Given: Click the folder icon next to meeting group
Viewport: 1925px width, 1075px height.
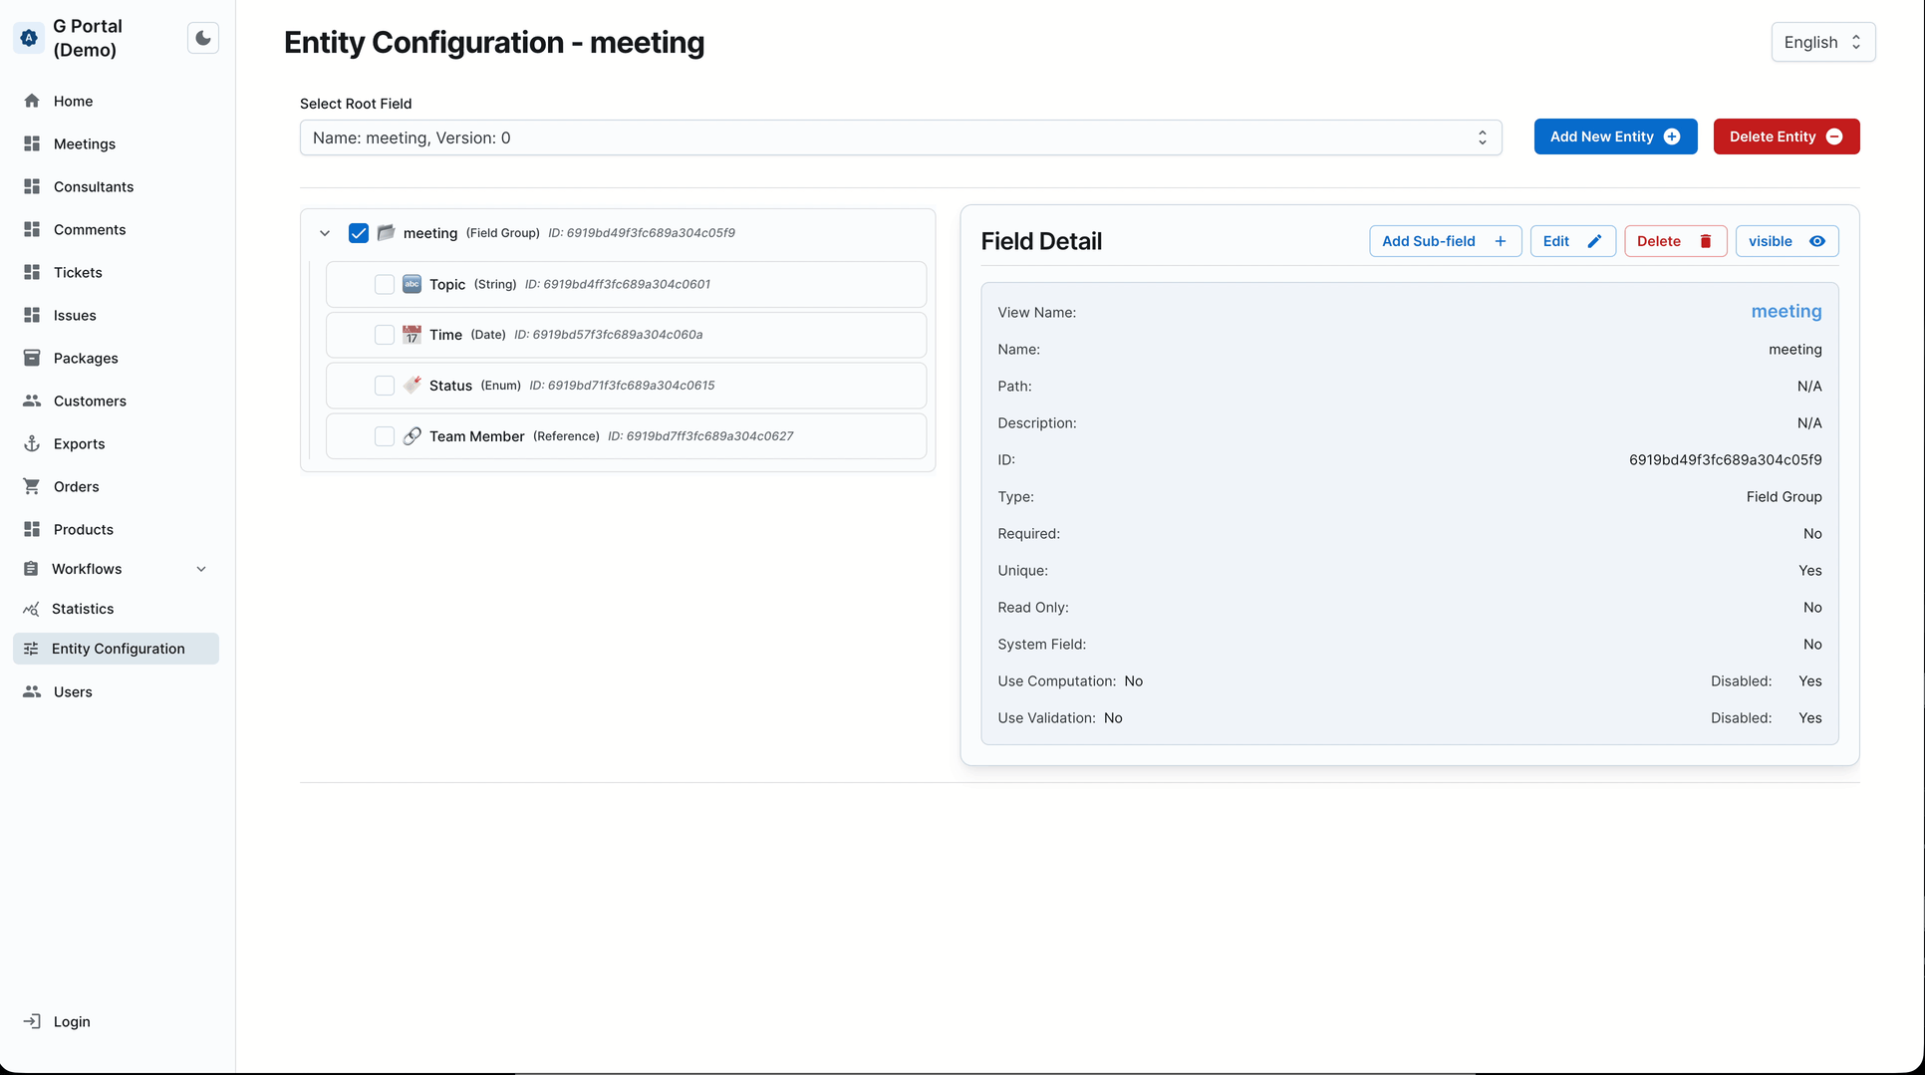Looking at the screenshot, I should [386, 232].
